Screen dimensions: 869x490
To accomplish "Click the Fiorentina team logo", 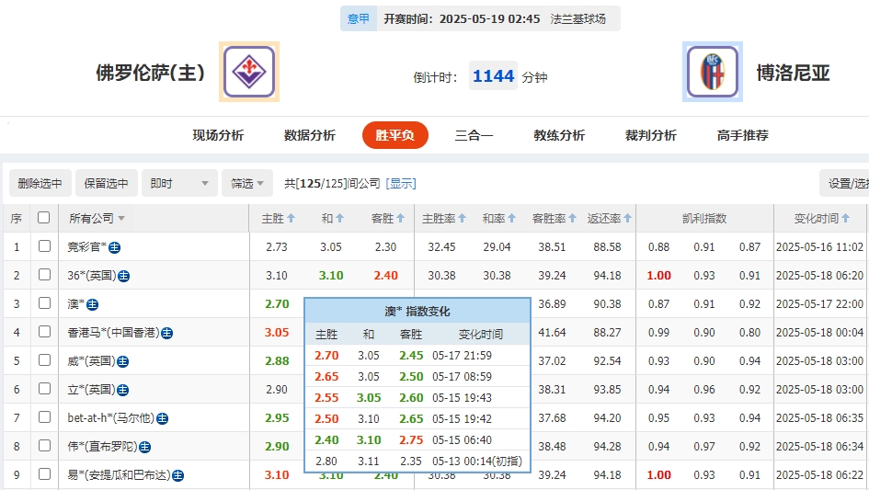I will pos(248,72).
